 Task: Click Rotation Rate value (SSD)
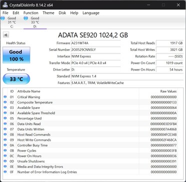[170, 56]
